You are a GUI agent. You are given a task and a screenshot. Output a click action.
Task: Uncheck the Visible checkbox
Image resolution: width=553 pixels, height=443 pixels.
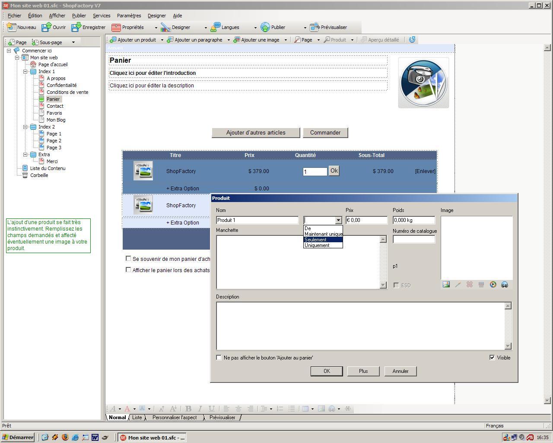(492, 358)
